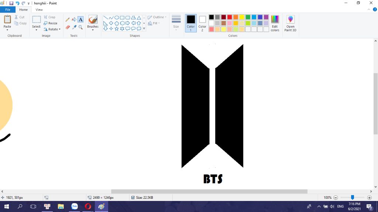378x212 pixels.
Task: Click the horizontal scrollbar thumb
Action: [x=209, y=191]
